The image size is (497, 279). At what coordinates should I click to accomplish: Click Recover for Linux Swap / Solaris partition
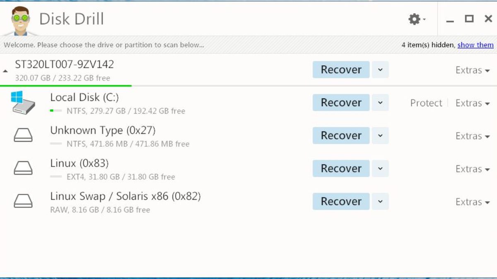(x=341, y=202)
